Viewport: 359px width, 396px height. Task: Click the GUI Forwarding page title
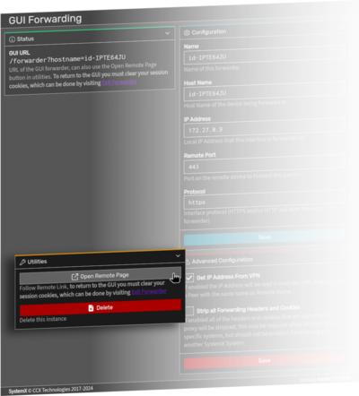coord(45,20)
